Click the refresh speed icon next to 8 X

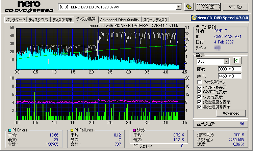pos(237,61)
